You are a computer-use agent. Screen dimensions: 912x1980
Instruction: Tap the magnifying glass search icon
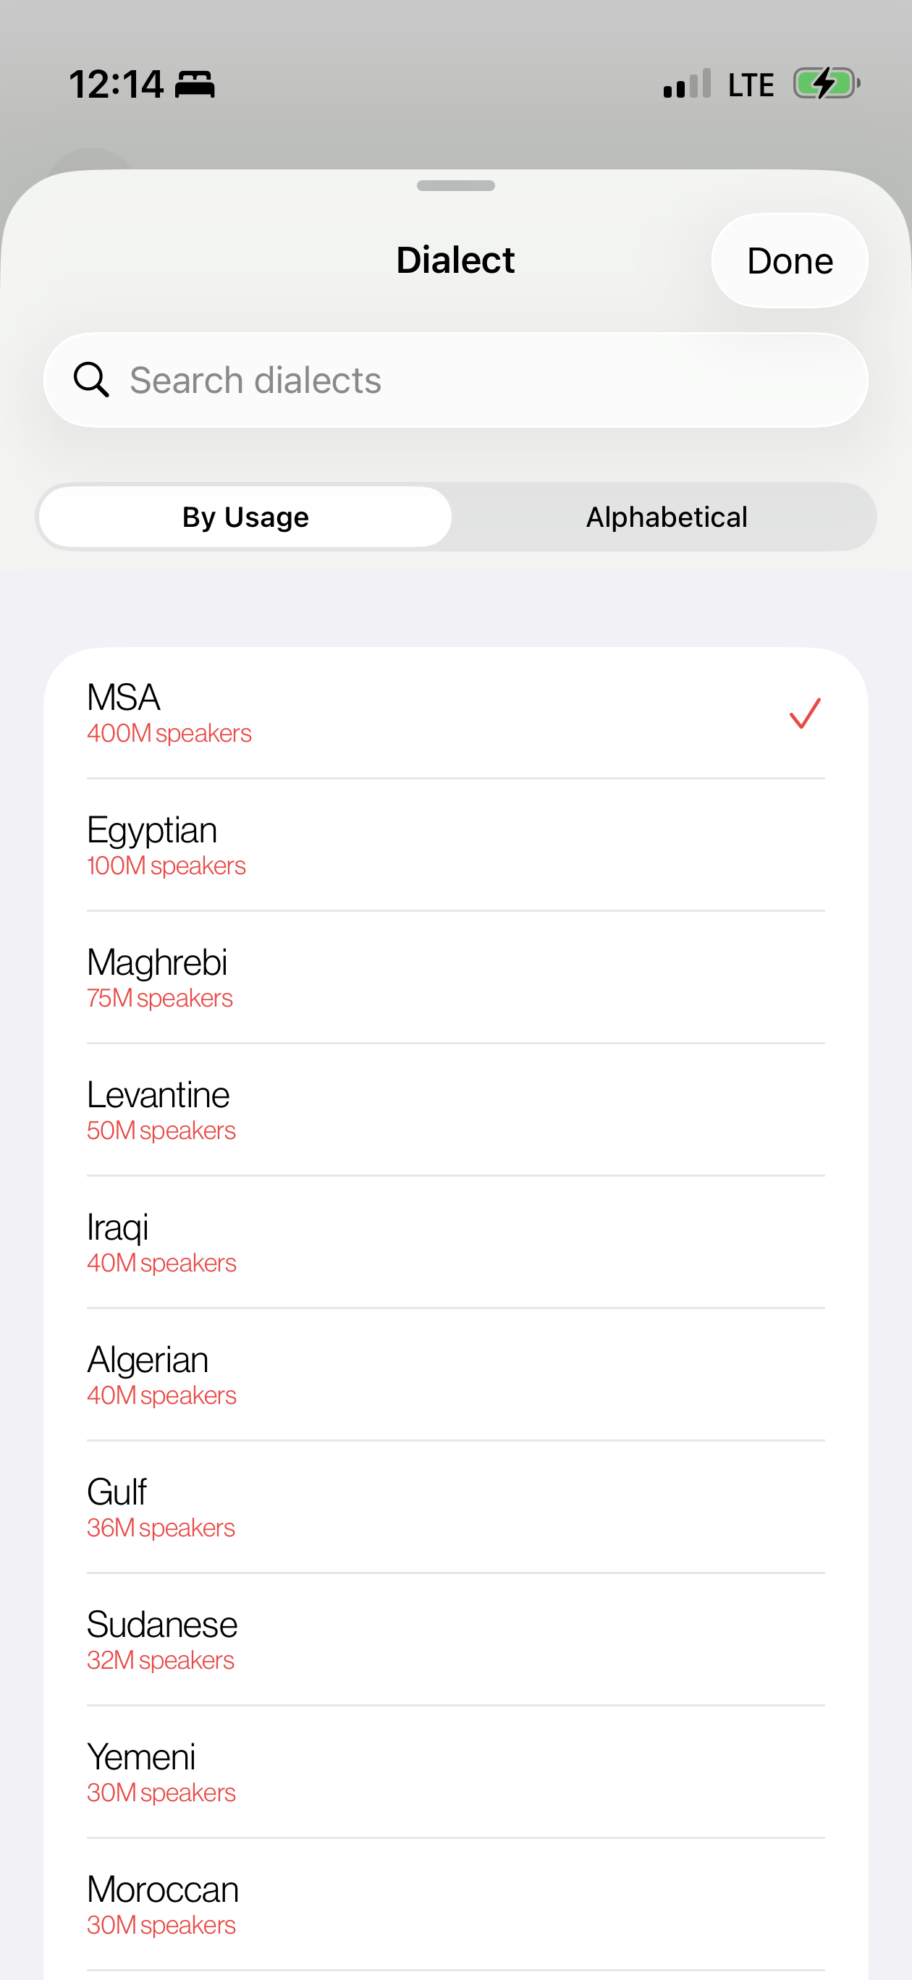coord(90,380)
